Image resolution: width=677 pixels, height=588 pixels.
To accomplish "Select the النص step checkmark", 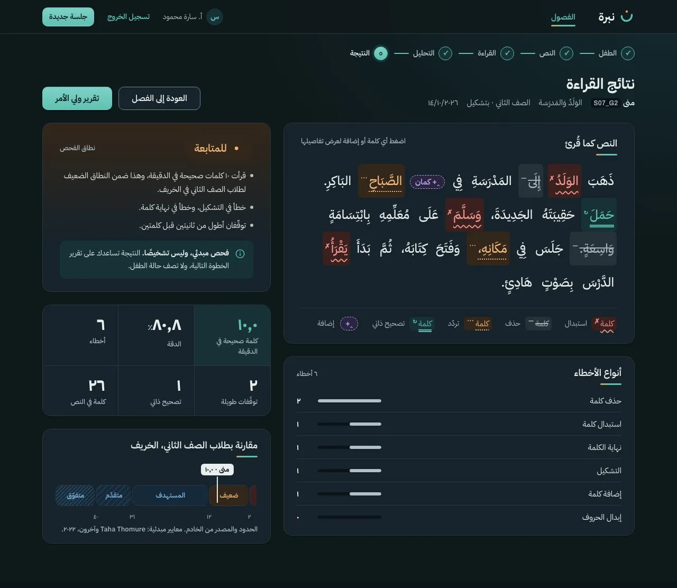I will 566,53.
